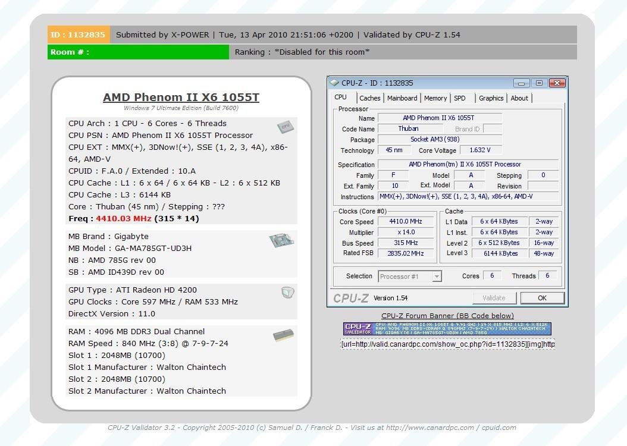Click the CPU-Z Validator forum banner image
The width and height of the screenshot is (627, 446).
pyautogui.click(x=447, y=329)
